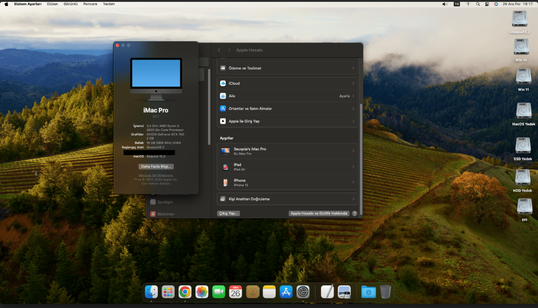Launch the App Store dock icon

[x=286, y=292]
